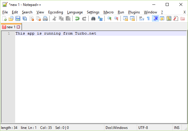This screenshot has width=188, height=131.
Task: Open the Document Map icon
Action: tap(169, 18)
